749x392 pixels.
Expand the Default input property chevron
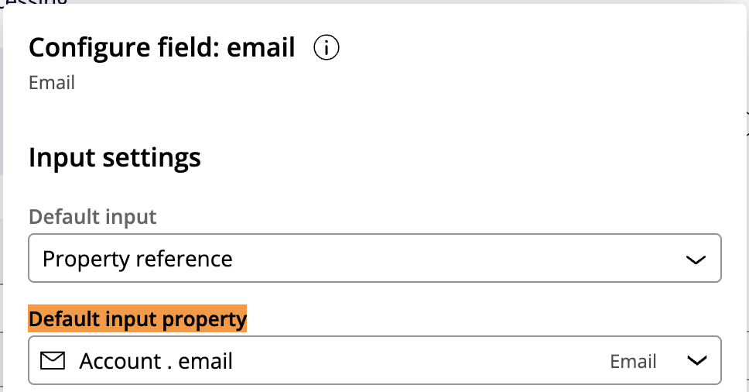[696, 361]
